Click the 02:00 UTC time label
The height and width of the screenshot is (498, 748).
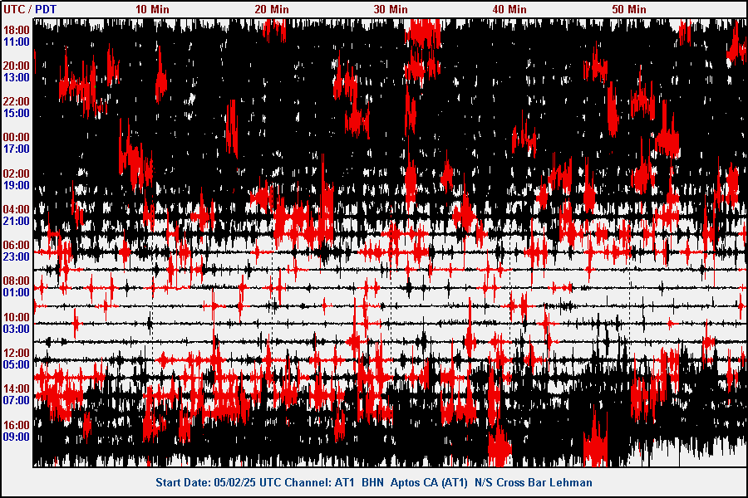tap(17, 173)
